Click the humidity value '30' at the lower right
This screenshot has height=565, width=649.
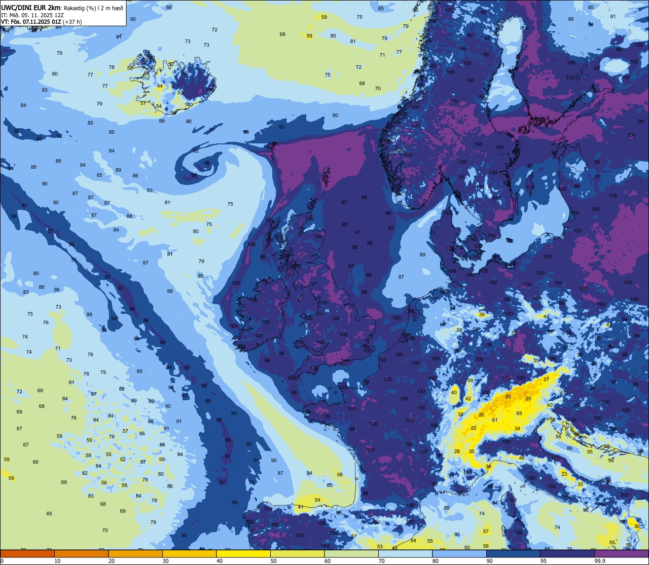637,526
